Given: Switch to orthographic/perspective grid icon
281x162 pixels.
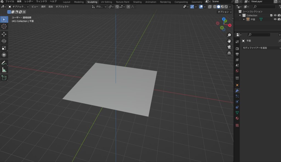Looking at the screenshot, I should click(x=229, y=53).
